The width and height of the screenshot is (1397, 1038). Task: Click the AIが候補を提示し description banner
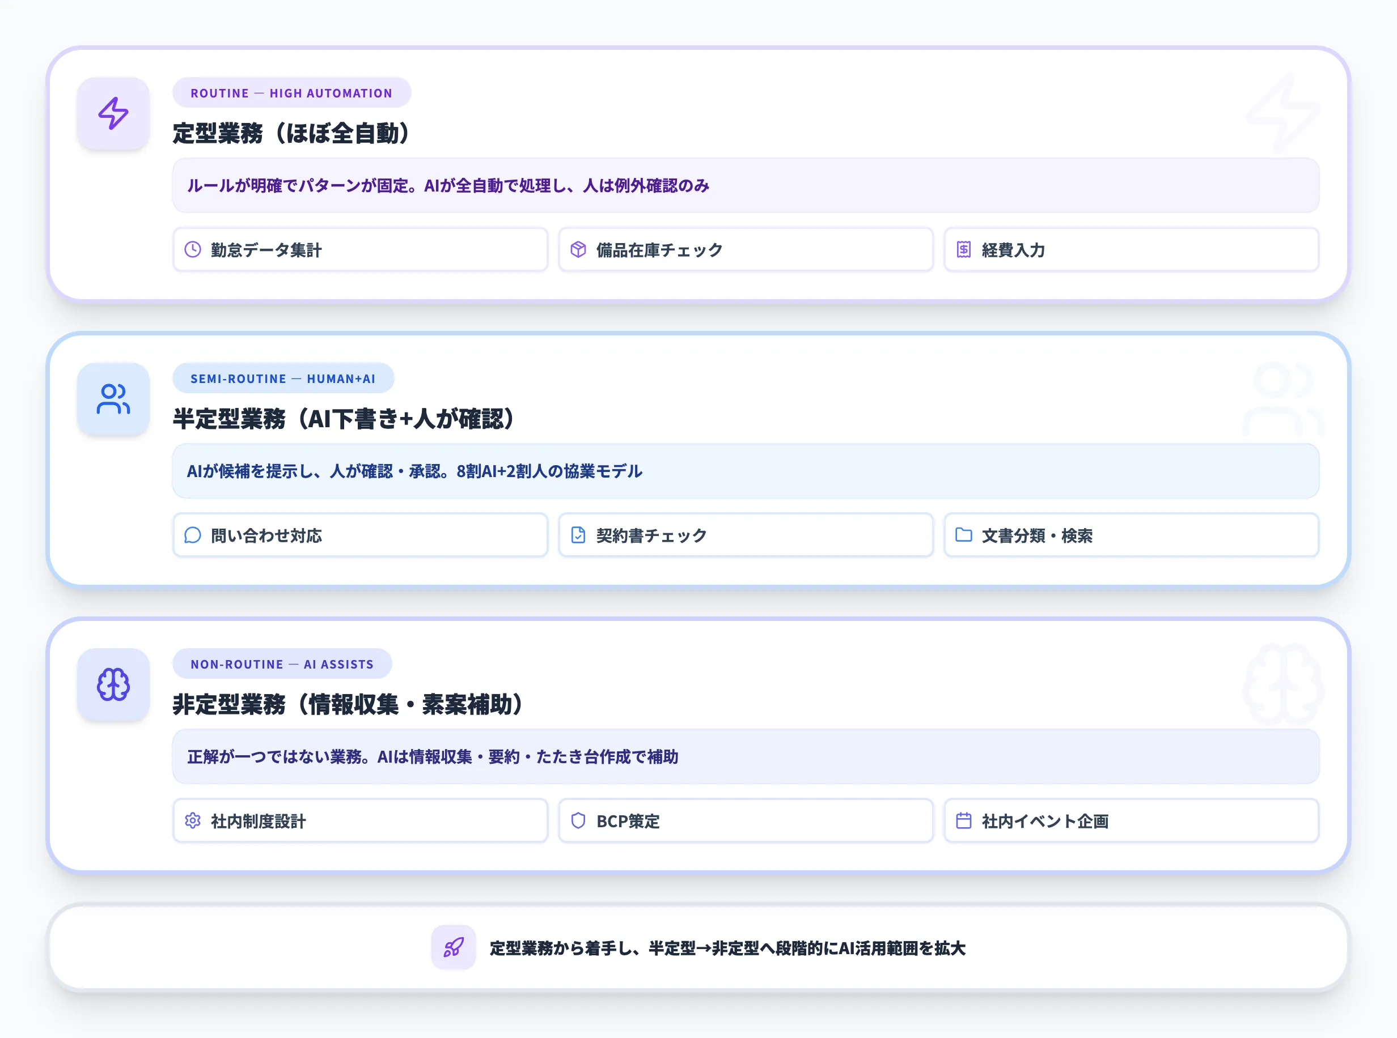click(746, 471)
